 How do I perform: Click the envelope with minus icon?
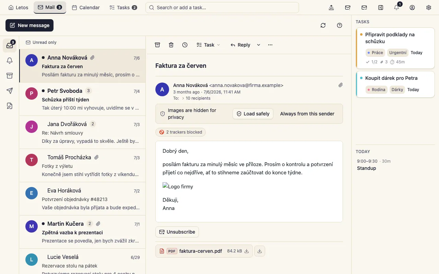tap(364, 8)
